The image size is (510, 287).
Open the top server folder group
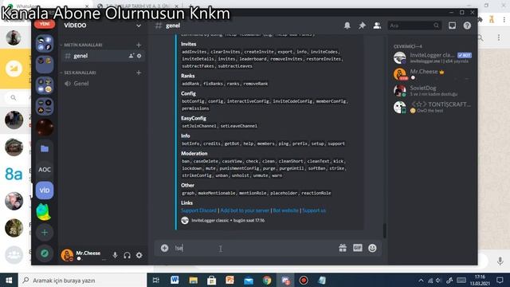coord(45,44)
